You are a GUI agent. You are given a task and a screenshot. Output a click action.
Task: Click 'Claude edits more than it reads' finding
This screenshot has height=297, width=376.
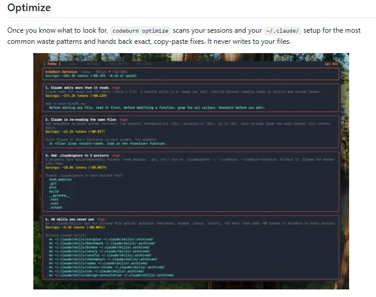(77, 88)
